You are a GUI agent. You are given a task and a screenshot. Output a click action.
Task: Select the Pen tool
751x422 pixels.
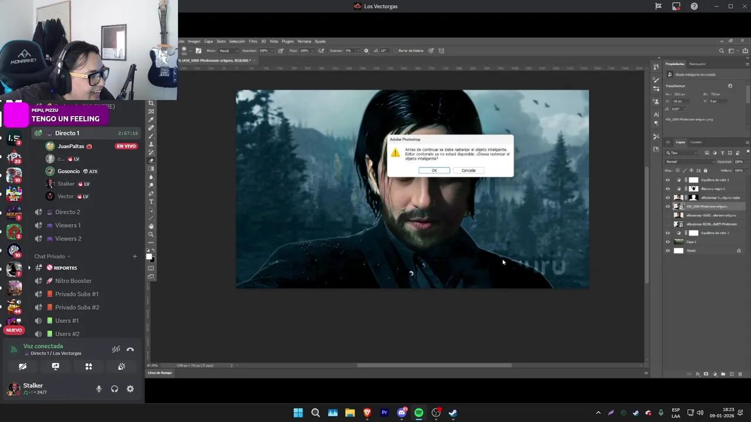click(151, 193)
